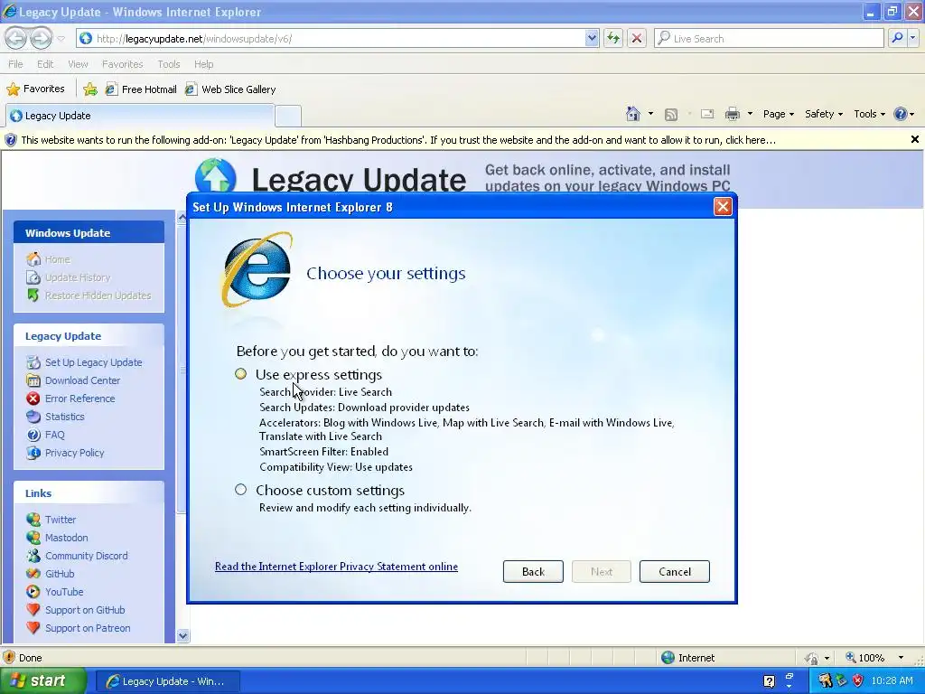Close the Set Up Windows Internet Explorer 8 dialog
Viewport: 925px width, 694px height.
pos(723,207)
